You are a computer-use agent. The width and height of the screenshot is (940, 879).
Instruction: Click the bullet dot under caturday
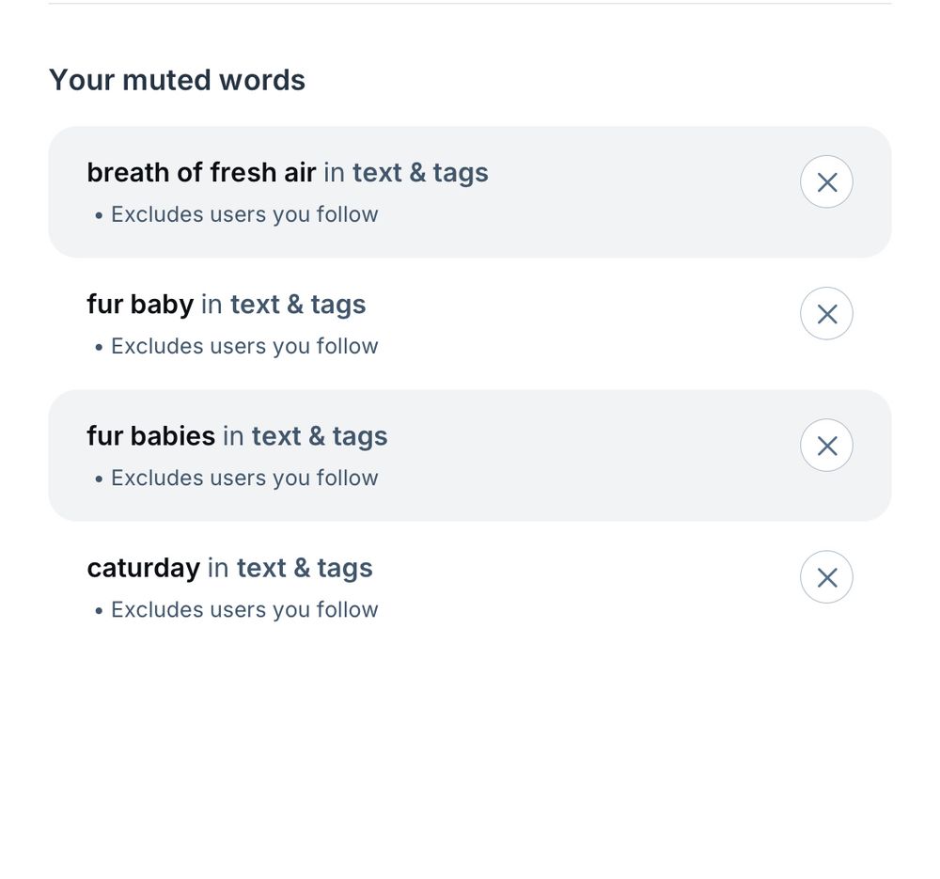tap(99, 611)
